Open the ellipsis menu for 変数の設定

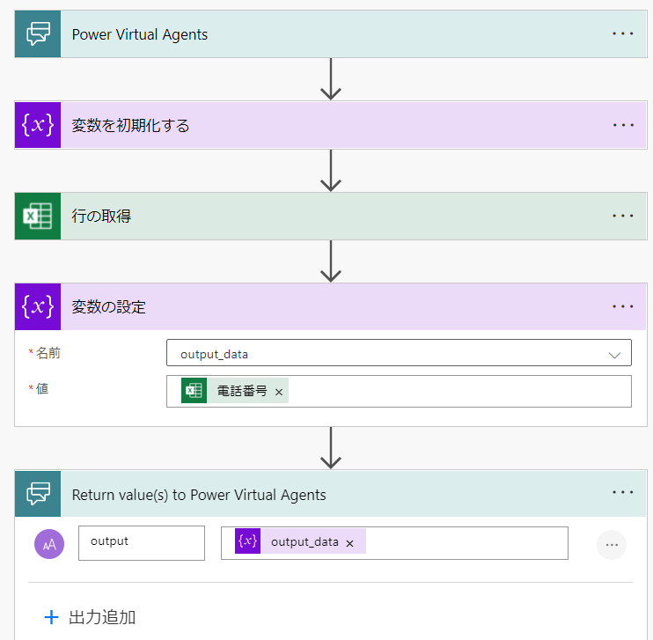(622, 306)
